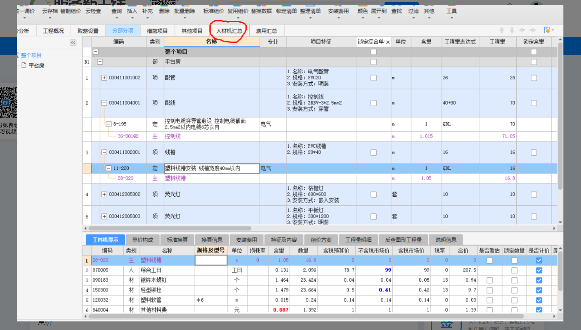Expand item 030412005002 荧光灯

[x=104, y=194]
